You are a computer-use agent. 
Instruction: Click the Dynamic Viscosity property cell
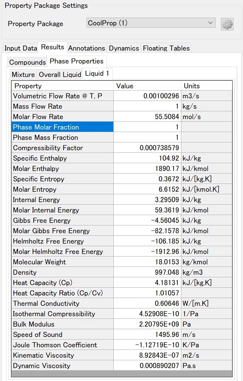(62, 366)
